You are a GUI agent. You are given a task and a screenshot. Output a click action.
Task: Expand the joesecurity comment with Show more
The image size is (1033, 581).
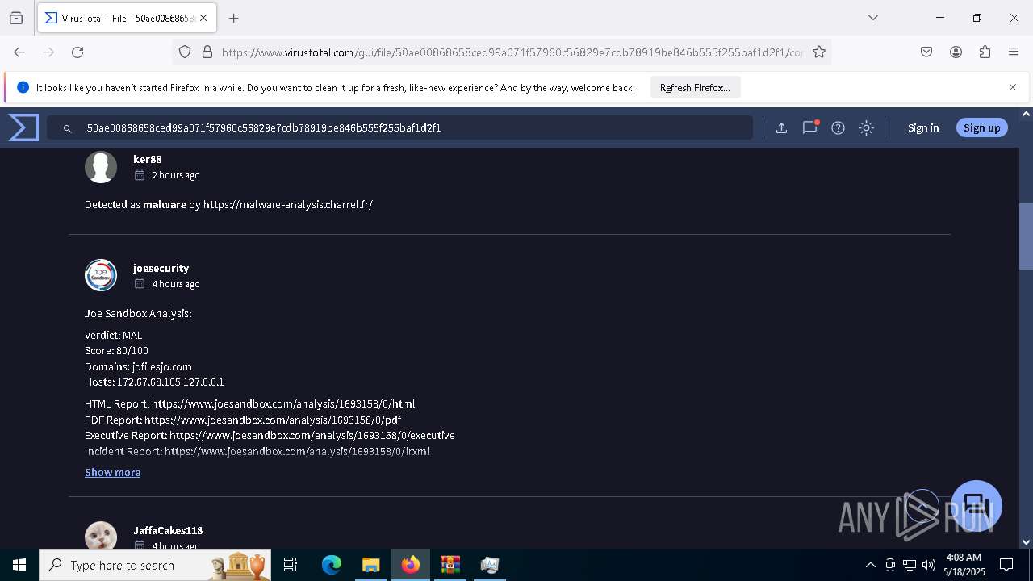coord(112,472)
